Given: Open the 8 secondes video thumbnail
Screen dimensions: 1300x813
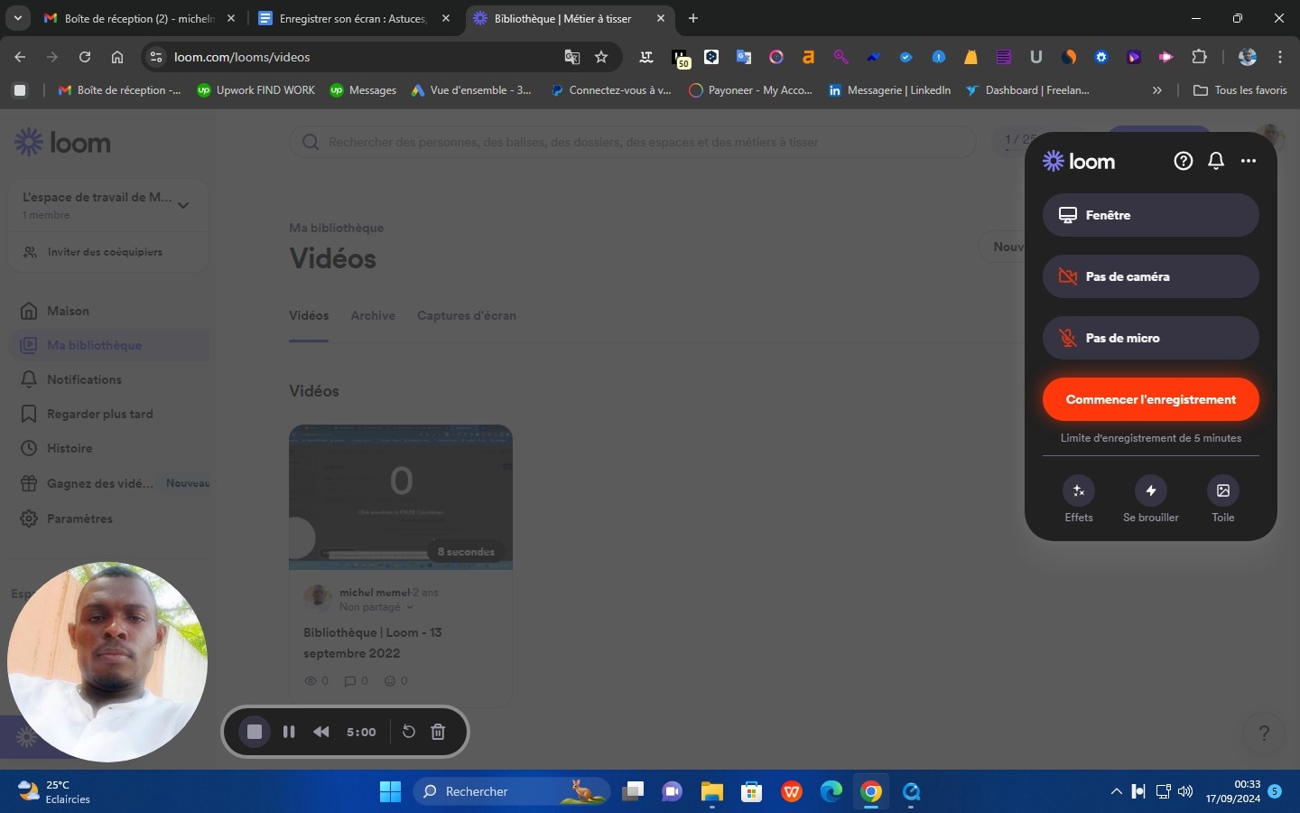Looking at the screenshot, I should 401,497.
